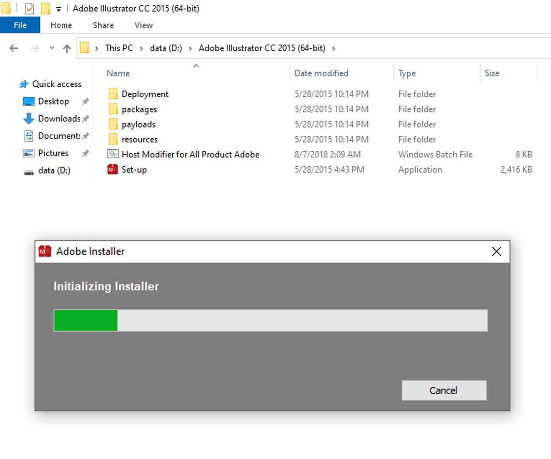Image resolution: width=551 pixels, height=459 pixels.
Task: Switch to the Share ribbon tab
Action: 103,25
